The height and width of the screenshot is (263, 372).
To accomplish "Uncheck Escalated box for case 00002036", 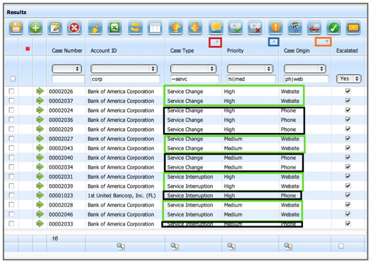I will [348, 119].
